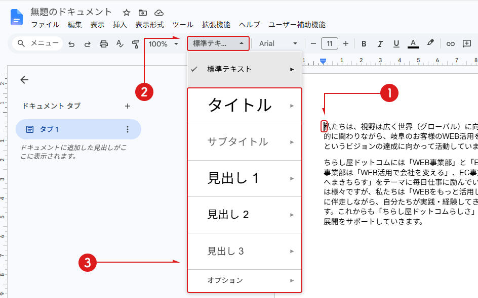This screenshot has width=478, height=298.
Task: Open the ヘルプ menu
Action: pos(249,25)
